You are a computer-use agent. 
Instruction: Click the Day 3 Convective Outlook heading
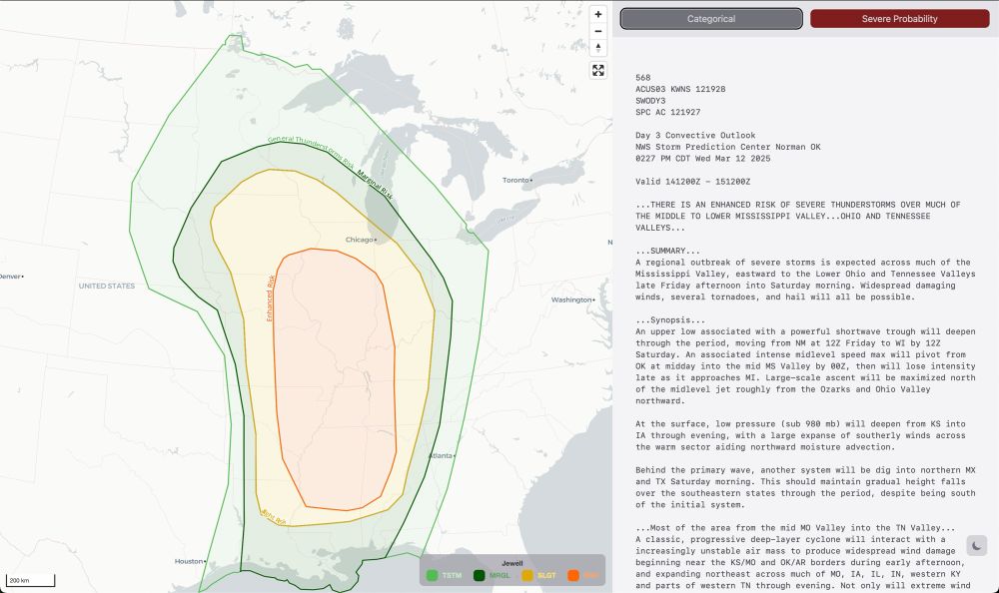click(x=695, y=135)
